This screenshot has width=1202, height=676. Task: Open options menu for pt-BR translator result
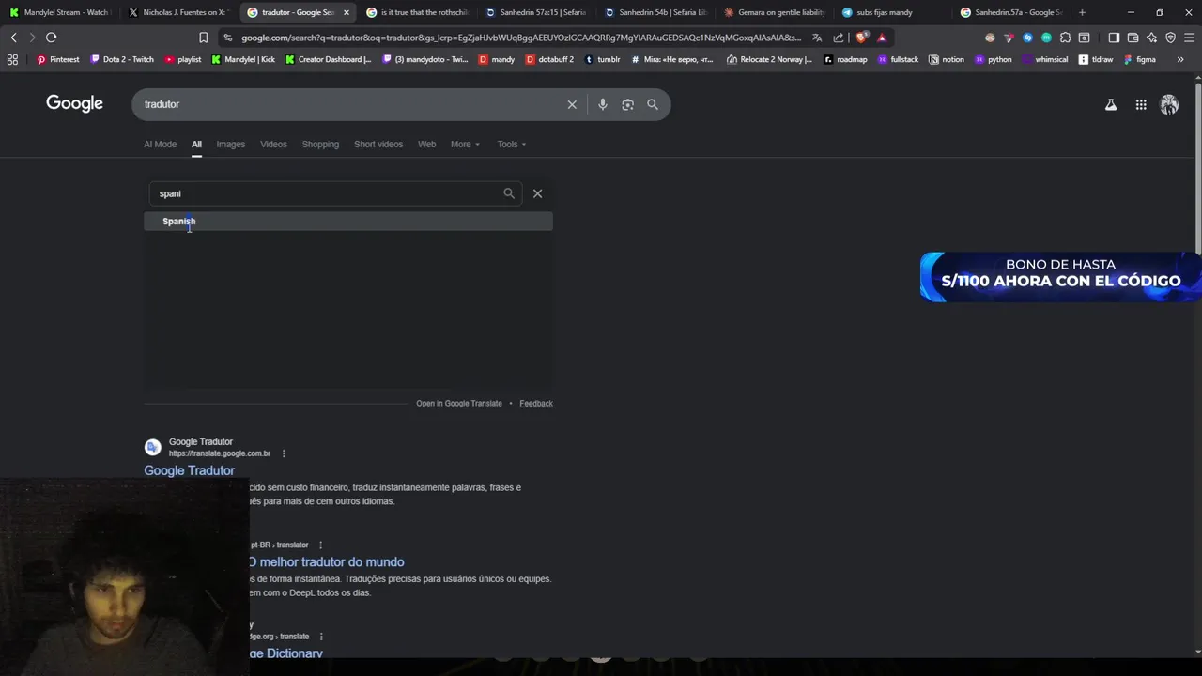pyautogui.click(x=320, y=545)
